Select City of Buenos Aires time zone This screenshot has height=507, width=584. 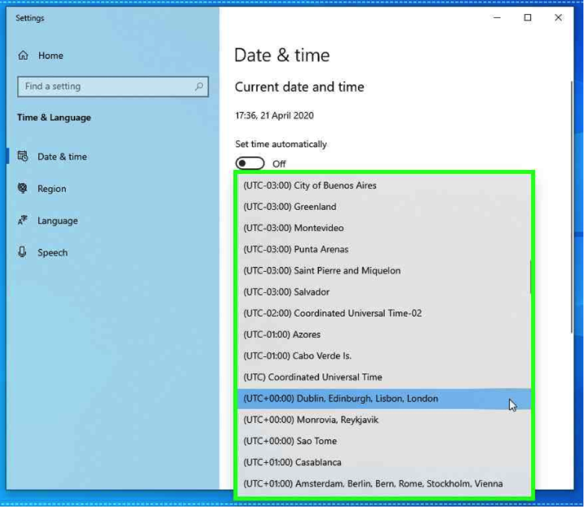310,186
